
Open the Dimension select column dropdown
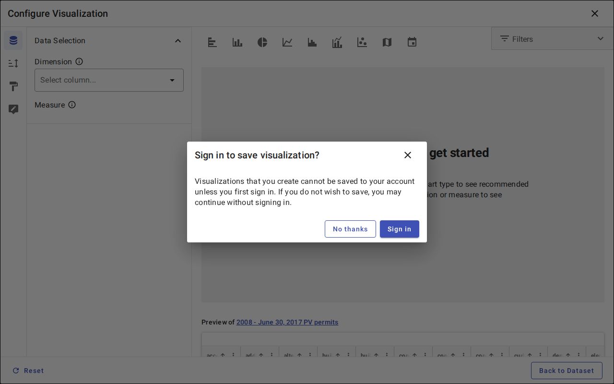coord(109,80)
